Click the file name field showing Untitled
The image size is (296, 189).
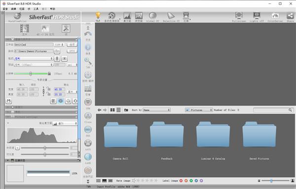pyautogui.click(x=34, y=45)
